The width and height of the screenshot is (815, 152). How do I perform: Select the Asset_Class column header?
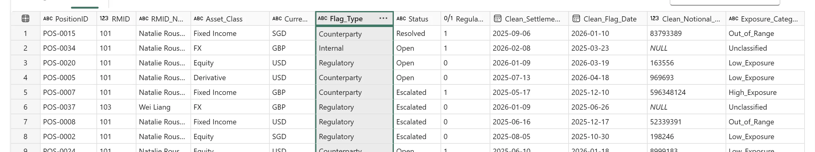(230, 19)
